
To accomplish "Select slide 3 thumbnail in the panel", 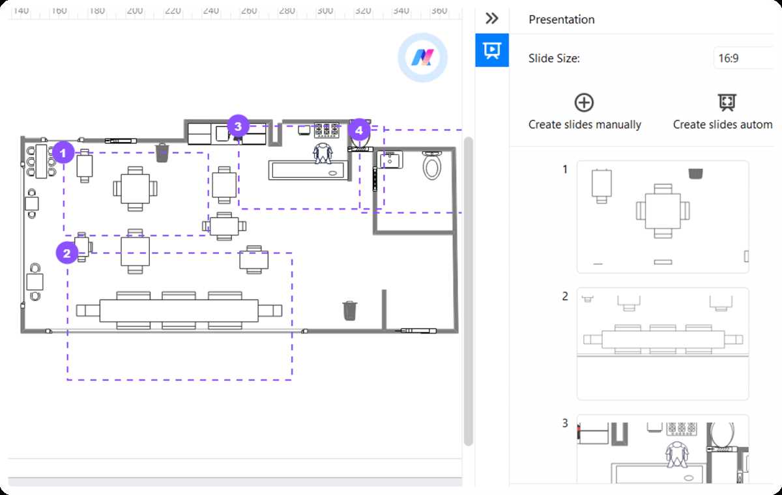I will 663,449.
